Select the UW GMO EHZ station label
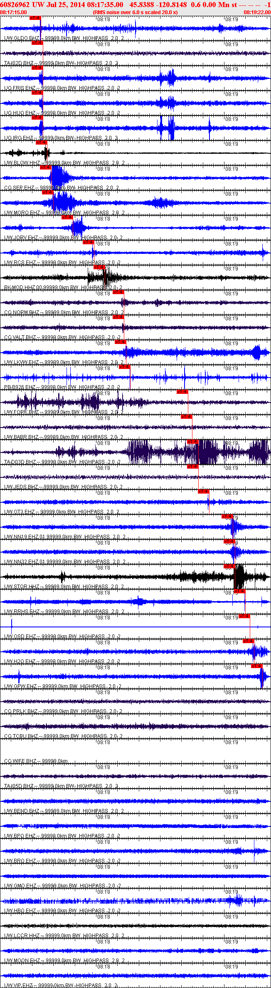 point(20,886)
